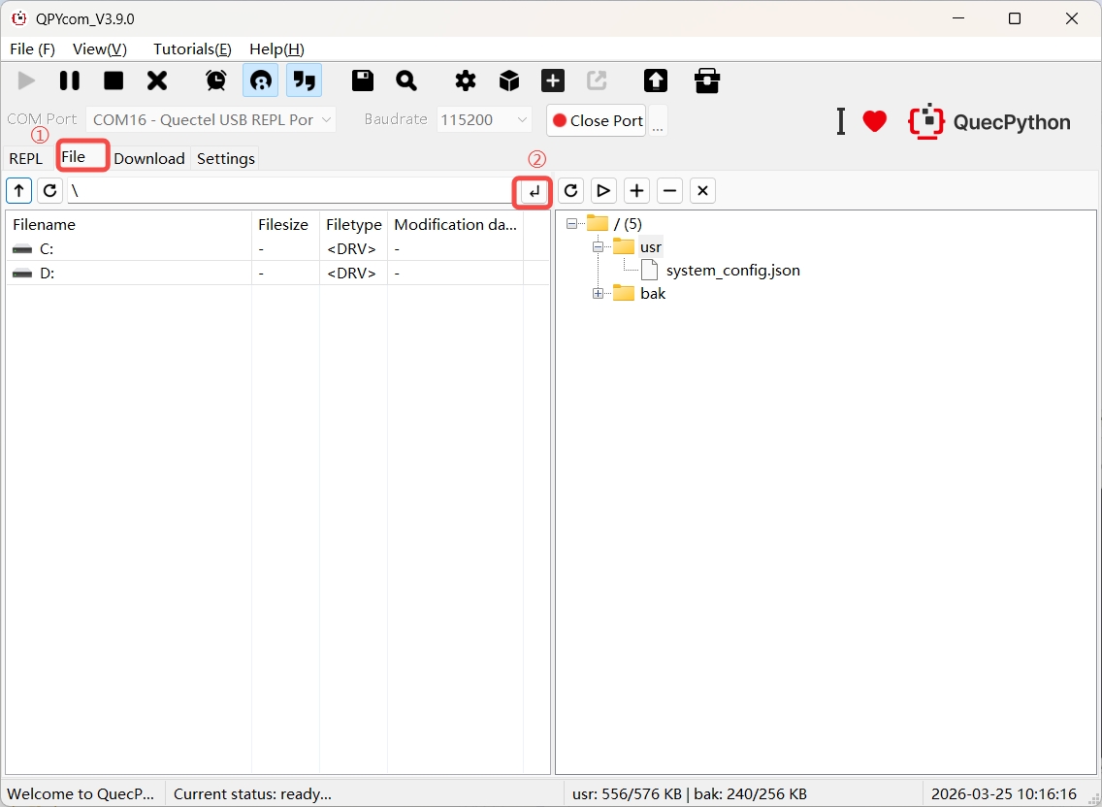The width and height of the screenshot is (1102, 807).
Task: Click the alarm clock icon
Action: (216, 81)
